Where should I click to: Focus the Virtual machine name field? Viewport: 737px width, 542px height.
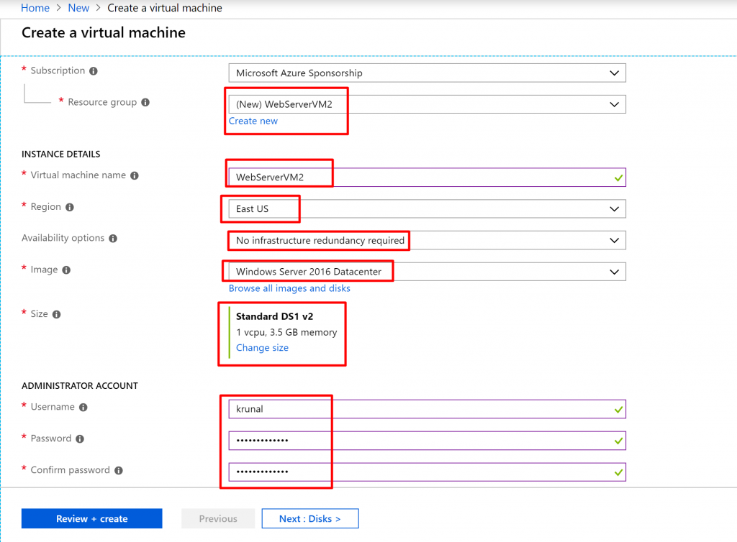(x=427, y=178)
